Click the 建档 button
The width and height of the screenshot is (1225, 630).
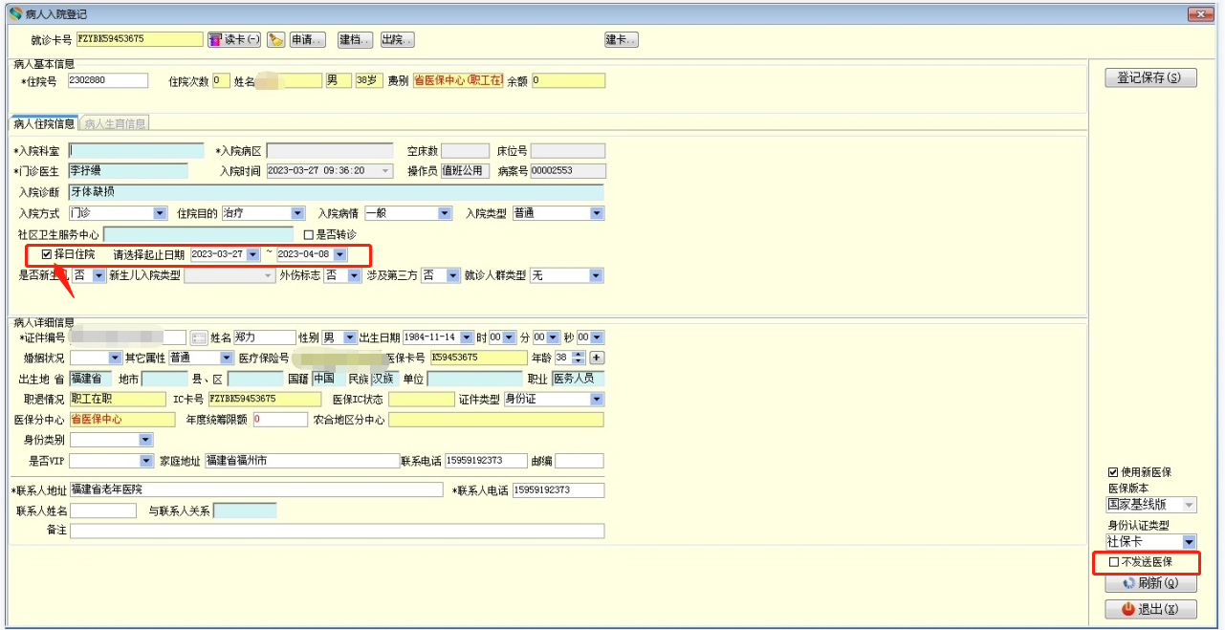click(354, 39)
